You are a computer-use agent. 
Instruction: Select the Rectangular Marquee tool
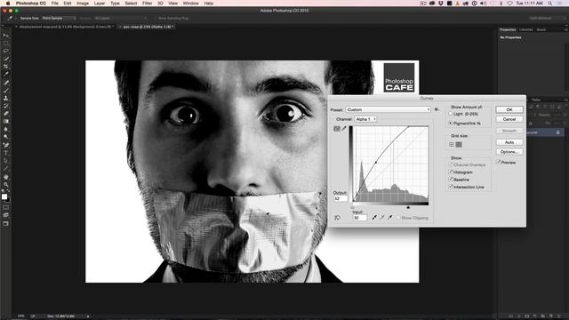coord(6,44)
